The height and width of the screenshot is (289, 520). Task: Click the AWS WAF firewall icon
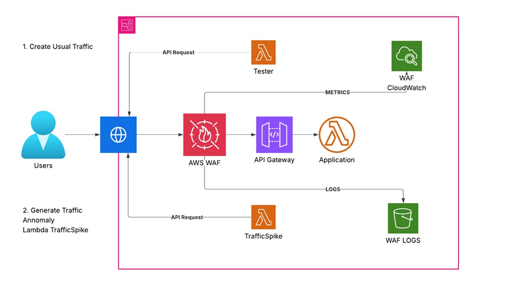[204, 135]
